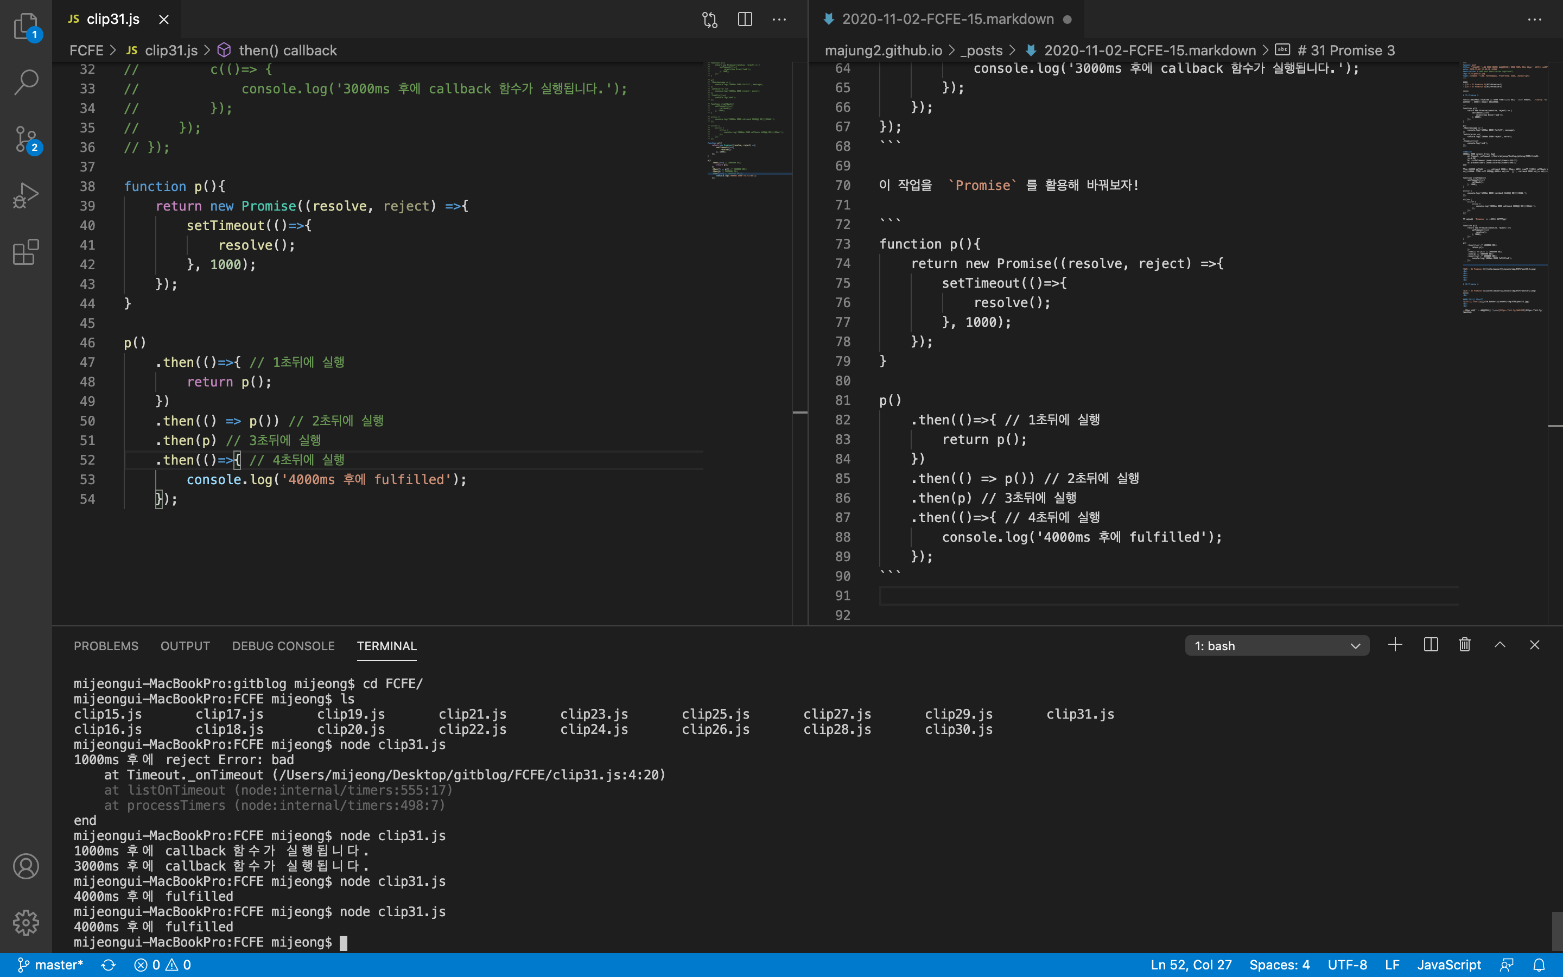Click empty line 91 in markdown editor
This screenshot has height=977, width=1563.
point(1169,596)
